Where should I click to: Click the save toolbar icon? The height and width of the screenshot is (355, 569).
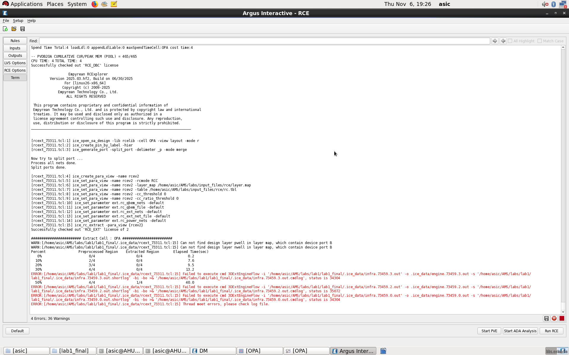coord(23,29)
